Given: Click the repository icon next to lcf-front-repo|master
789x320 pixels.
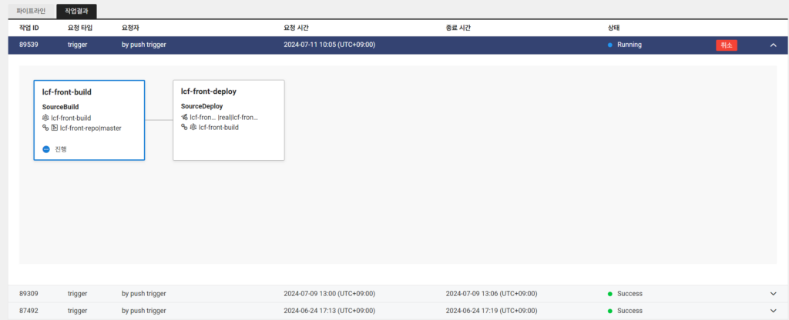Looking at the screenshot, I should pyautogui.click(x=54, y=128).
